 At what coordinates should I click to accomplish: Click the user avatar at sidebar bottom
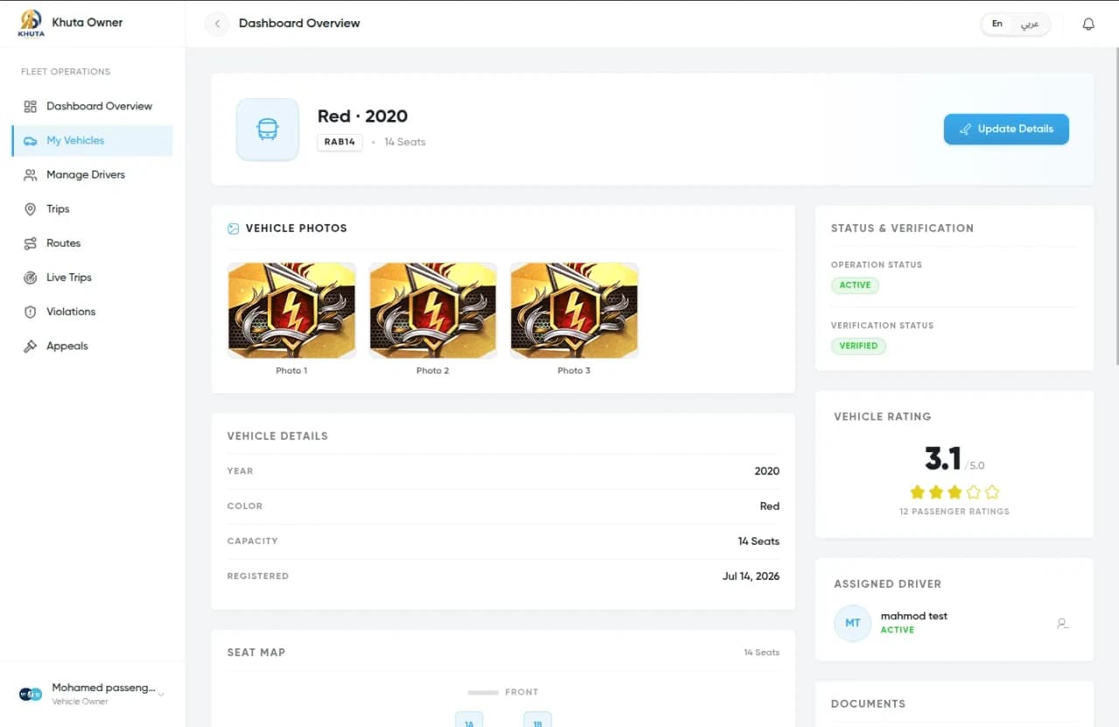(31, 694)
